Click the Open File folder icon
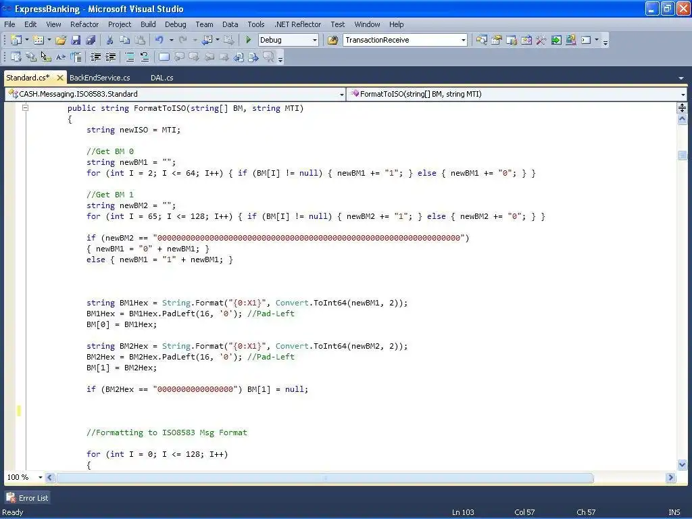Image resolution: width=692 pixels, height=519 pixels. coord(61,40)
